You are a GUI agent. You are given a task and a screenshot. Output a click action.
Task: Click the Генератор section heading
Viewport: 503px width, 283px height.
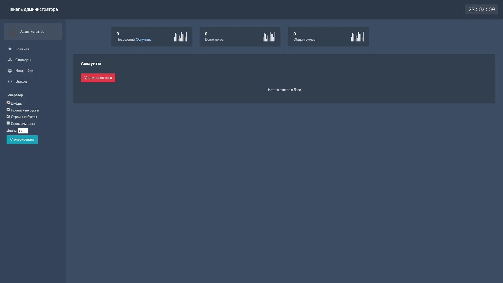pyautogui.click(x=15, y=95)
